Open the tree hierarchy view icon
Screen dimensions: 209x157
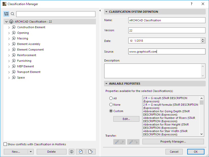6,14
